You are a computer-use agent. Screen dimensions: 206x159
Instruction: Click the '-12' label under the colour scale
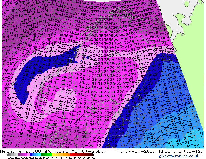tap(44, 158)
